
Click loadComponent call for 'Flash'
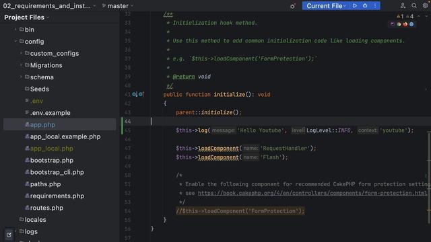[x=218, y=157]
